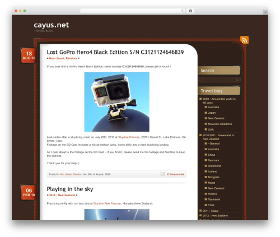Click the yellow minimize window dot

tap(20, 11)
